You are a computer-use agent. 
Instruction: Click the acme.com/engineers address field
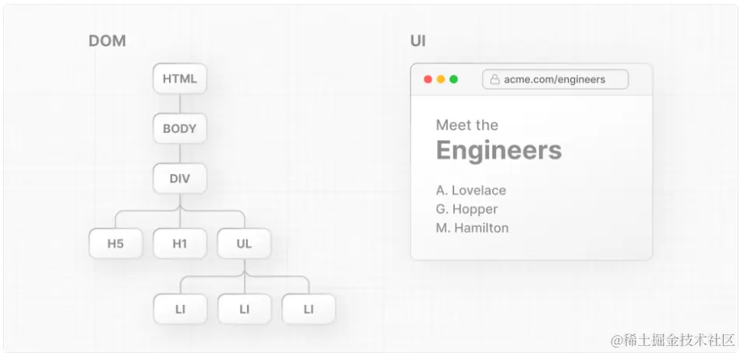pyautogui.click(x=555, y=79)
